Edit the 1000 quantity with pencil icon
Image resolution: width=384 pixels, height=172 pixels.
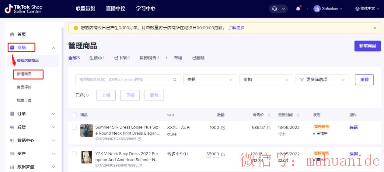223,128
